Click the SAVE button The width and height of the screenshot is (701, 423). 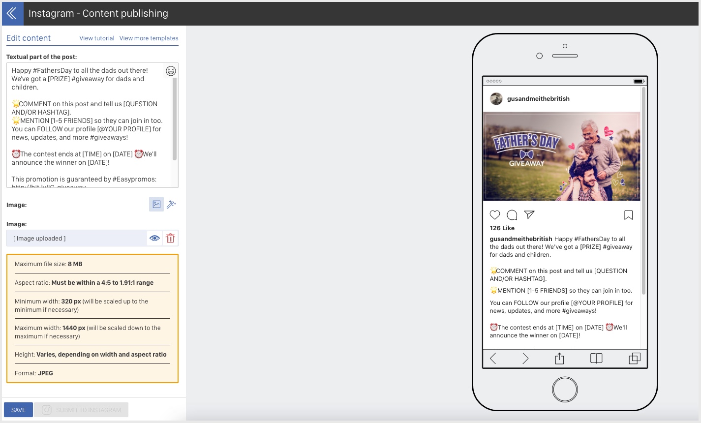click(18, 410)
